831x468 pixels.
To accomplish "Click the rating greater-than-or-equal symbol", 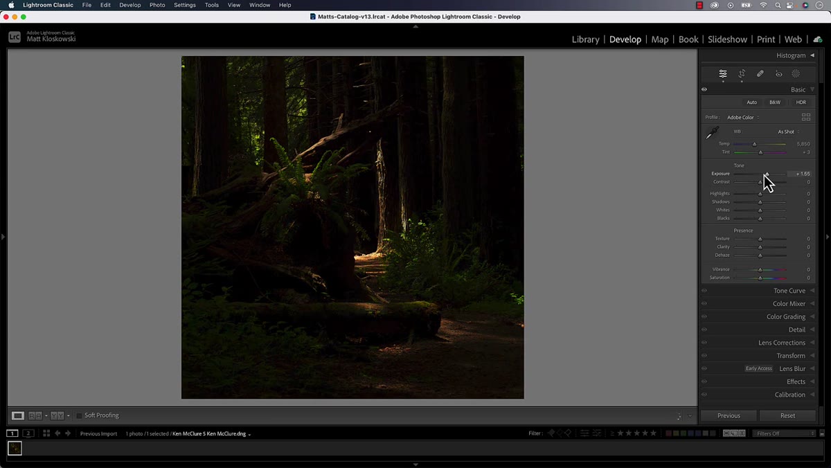I will pyautogui.click(x=611, y=433).
